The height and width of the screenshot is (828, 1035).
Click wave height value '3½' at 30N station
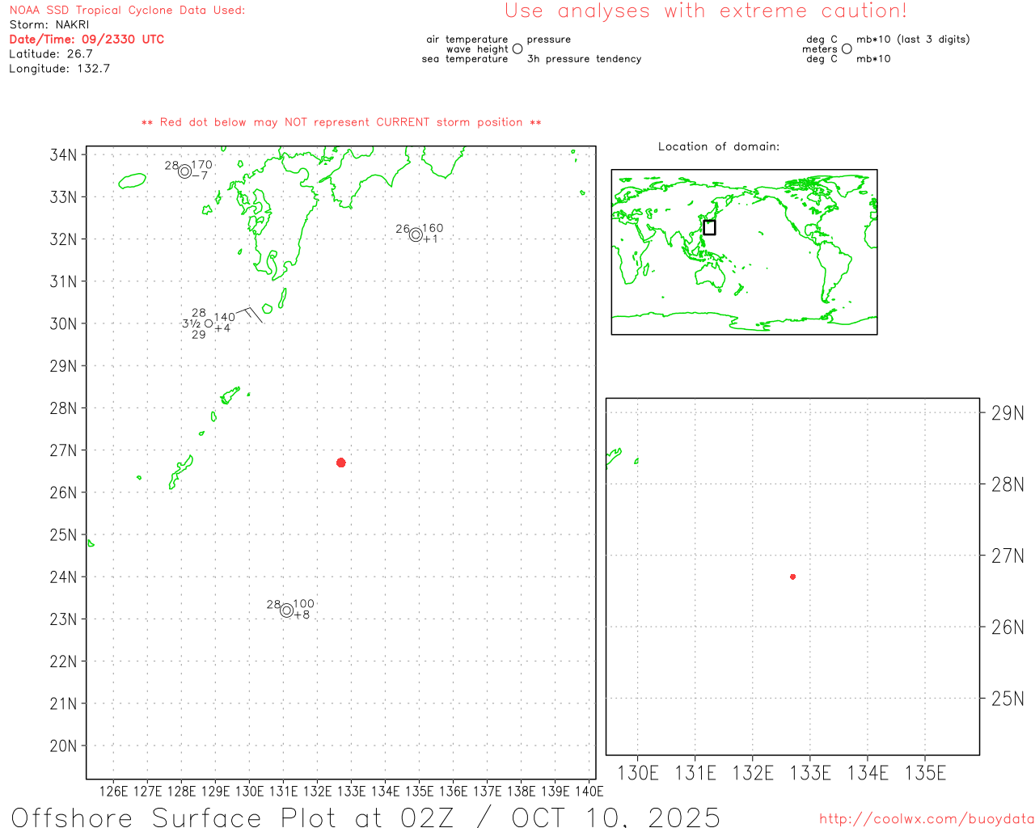click(192, 323)
